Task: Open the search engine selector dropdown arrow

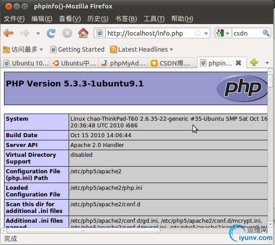Action: pos(227,33)
